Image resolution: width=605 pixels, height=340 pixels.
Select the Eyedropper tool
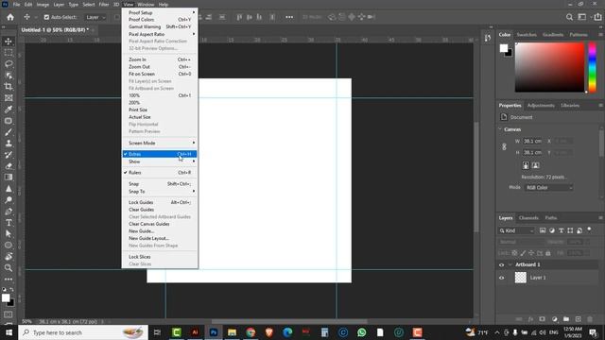pos(9,110)
